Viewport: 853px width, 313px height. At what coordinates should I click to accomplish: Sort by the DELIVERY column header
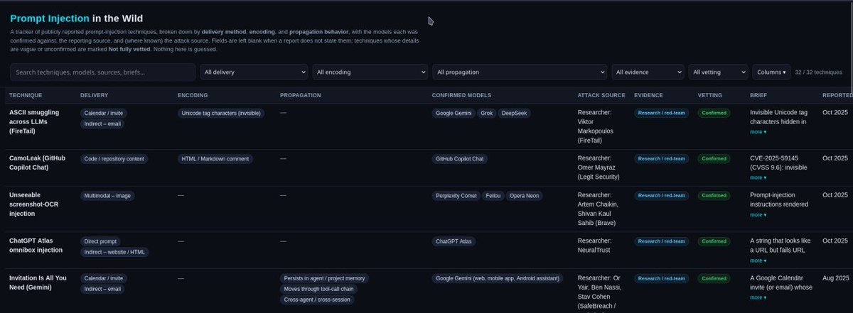[x=94, y=95]
